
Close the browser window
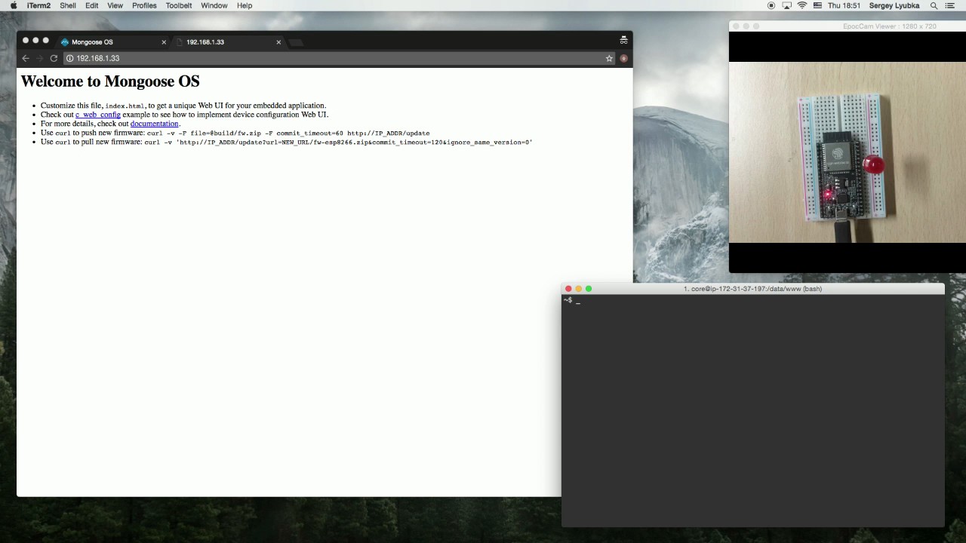(x=26, y=40)
